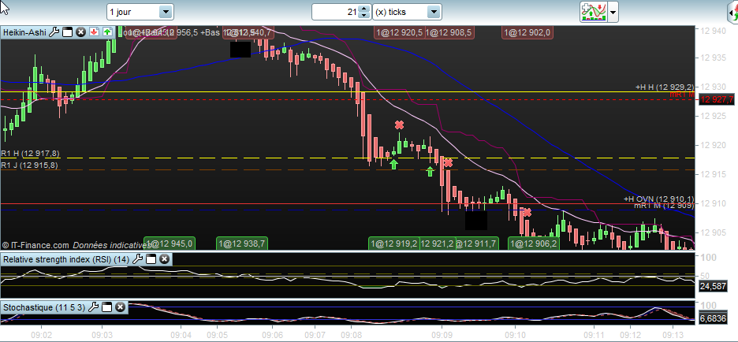This screenshot has width=738, height=342.
Task: Click the 'mR1 M (12 909)' level label
Action: tap(664, 206)
